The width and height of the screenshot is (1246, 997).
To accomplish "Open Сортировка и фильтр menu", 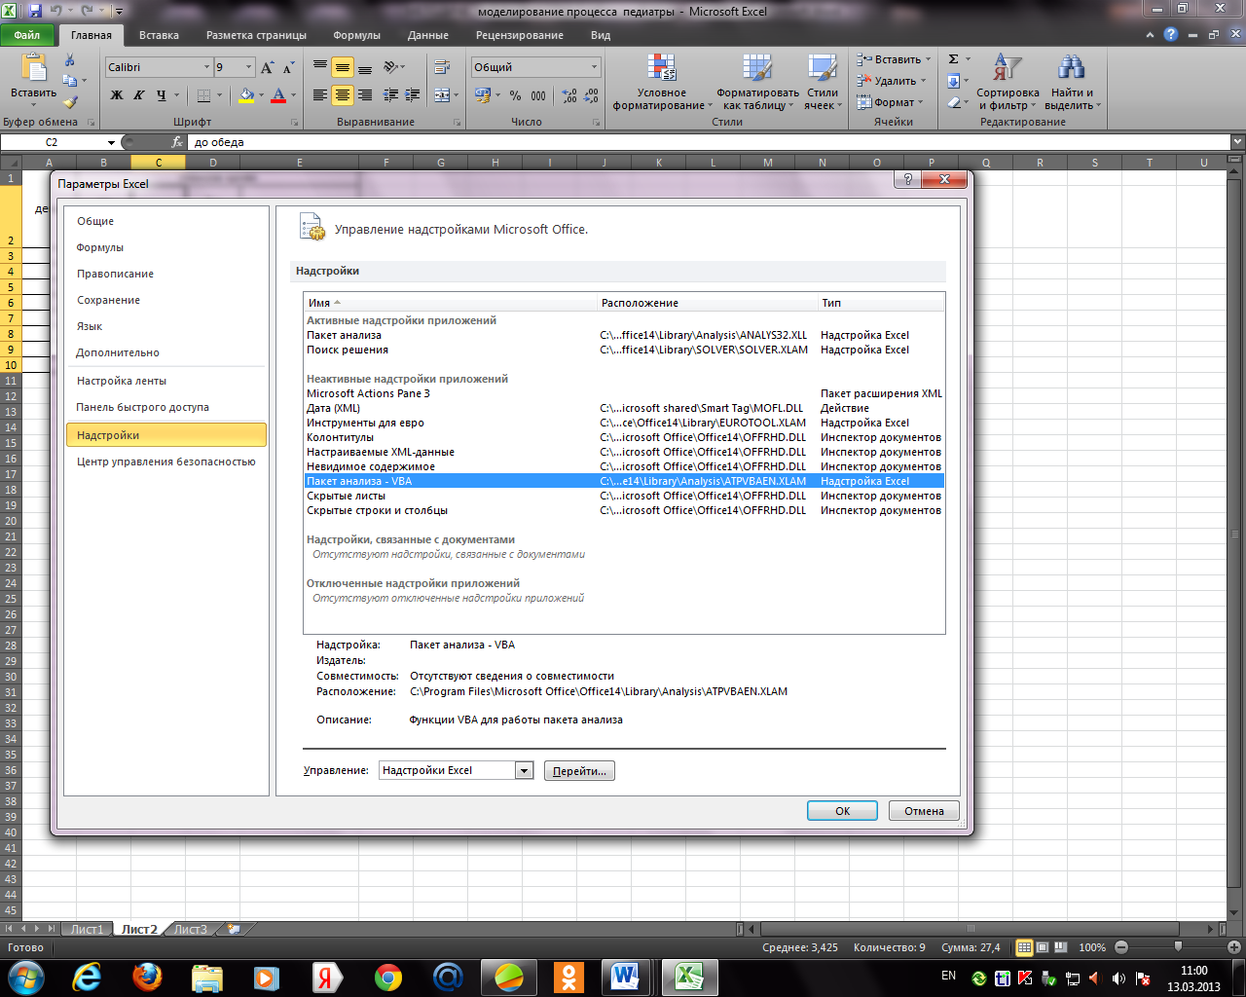I will 1008,82.
